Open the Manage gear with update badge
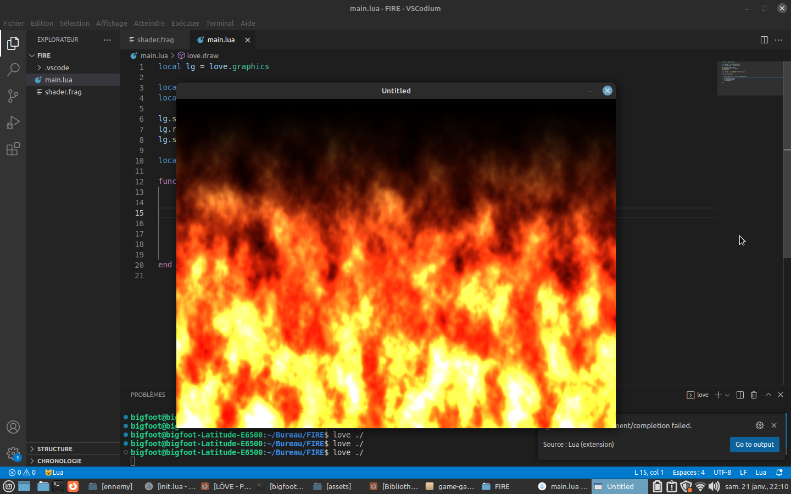The height and width of the screenshot is (494, 791). pyautogui.click(x=13, y=453)
